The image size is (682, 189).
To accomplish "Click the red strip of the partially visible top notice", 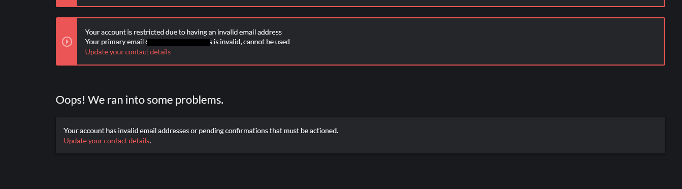I will tap(67, 3).
